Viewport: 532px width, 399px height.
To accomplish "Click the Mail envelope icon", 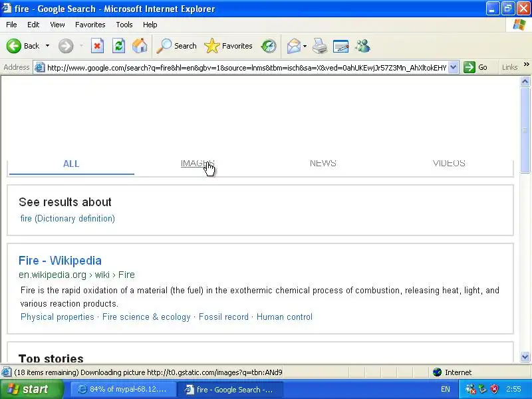I will click(x=294, y=46).
